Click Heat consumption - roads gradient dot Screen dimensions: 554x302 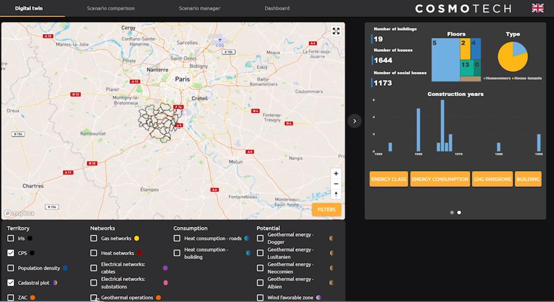click(x=247, y=238)
